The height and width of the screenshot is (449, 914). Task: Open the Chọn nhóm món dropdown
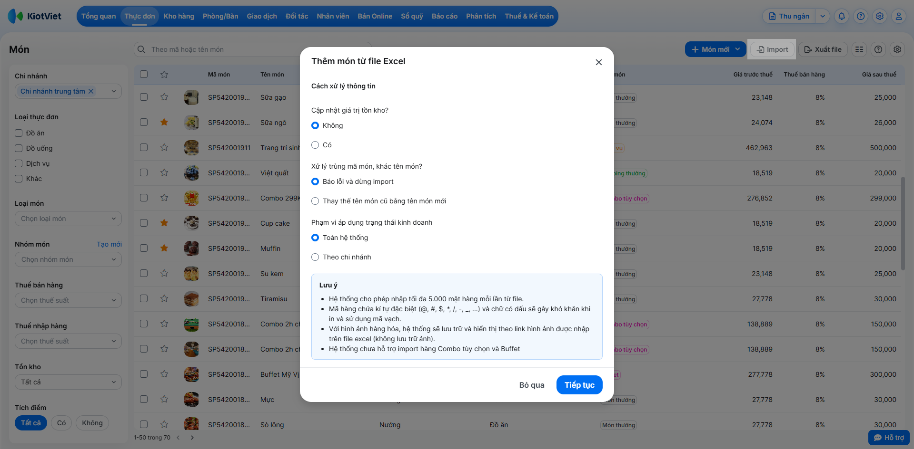click(x=68, y=259)
